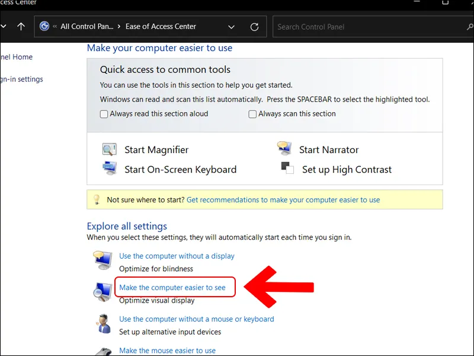Open Make the computer easier to see
Viewport: 474px width, 356px height.
point(172,288)
